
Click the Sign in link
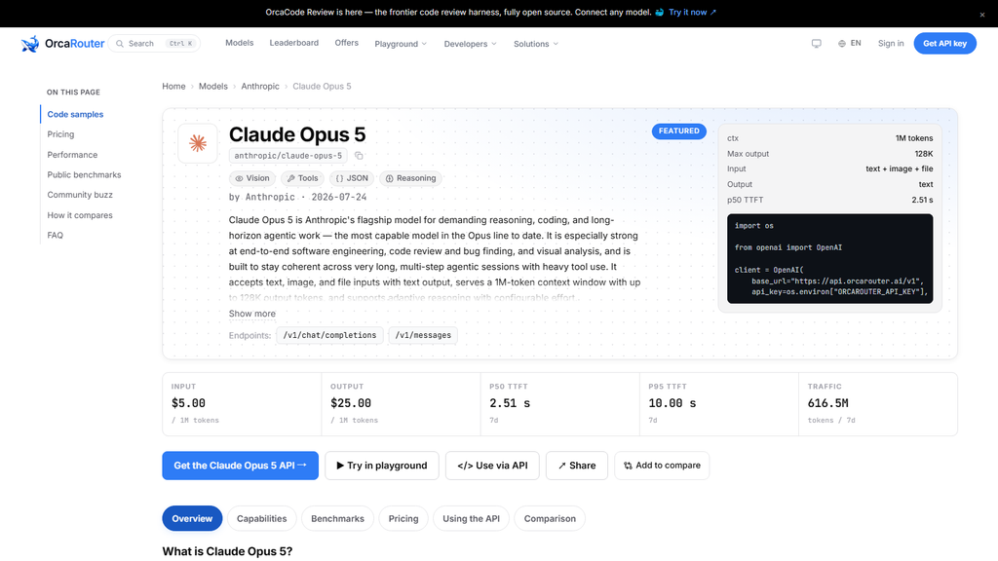click(891, 43)
